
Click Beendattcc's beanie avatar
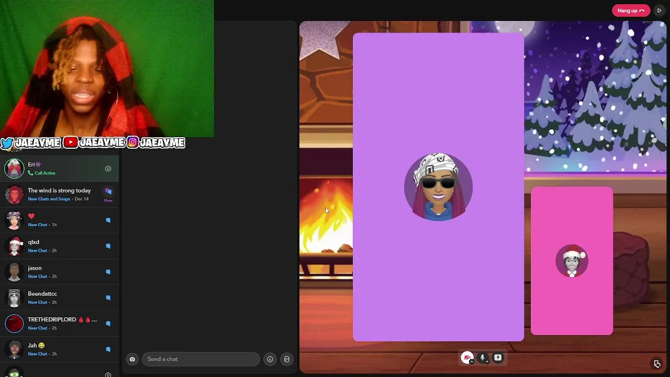pyautogui.click(x=14, y=297)
